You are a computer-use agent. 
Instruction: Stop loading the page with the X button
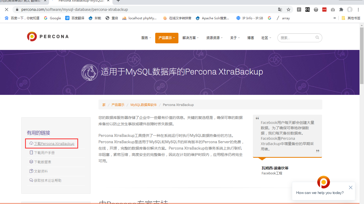tap(7, 10)
